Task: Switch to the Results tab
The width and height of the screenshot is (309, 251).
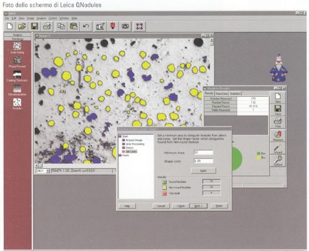Action: (x=209, y=93)
